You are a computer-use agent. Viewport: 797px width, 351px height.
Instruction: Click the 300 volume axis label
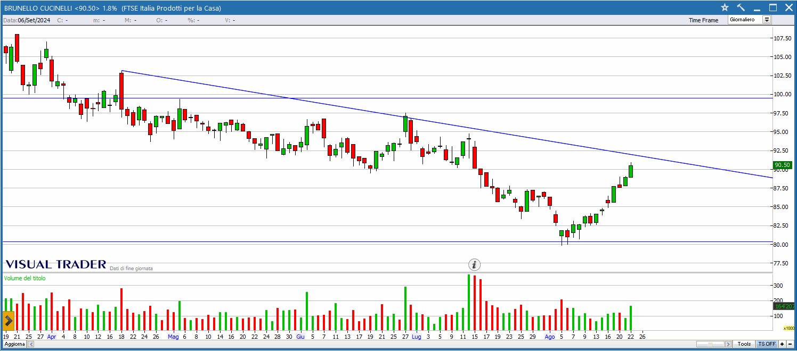pyautogui.click(x=778, y=286)
